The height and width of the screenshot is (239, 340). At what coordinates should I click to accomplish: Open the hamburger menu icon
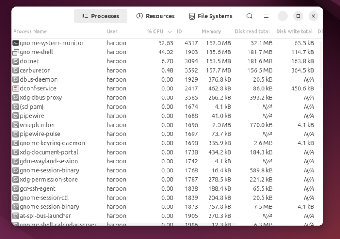pyautogui.click(x=266, y=16)
